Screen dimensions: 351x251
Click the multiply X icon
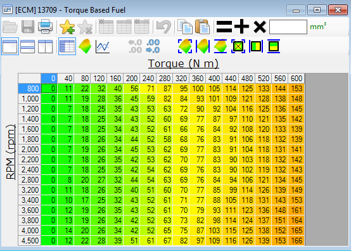(260, 27)
